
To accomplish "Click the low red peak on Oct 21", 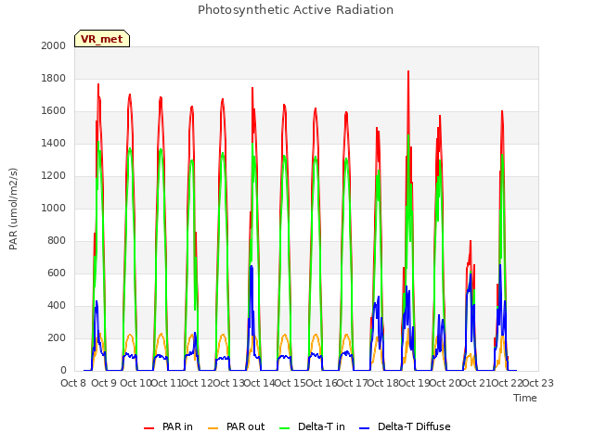I will click(x=471, y=241).
